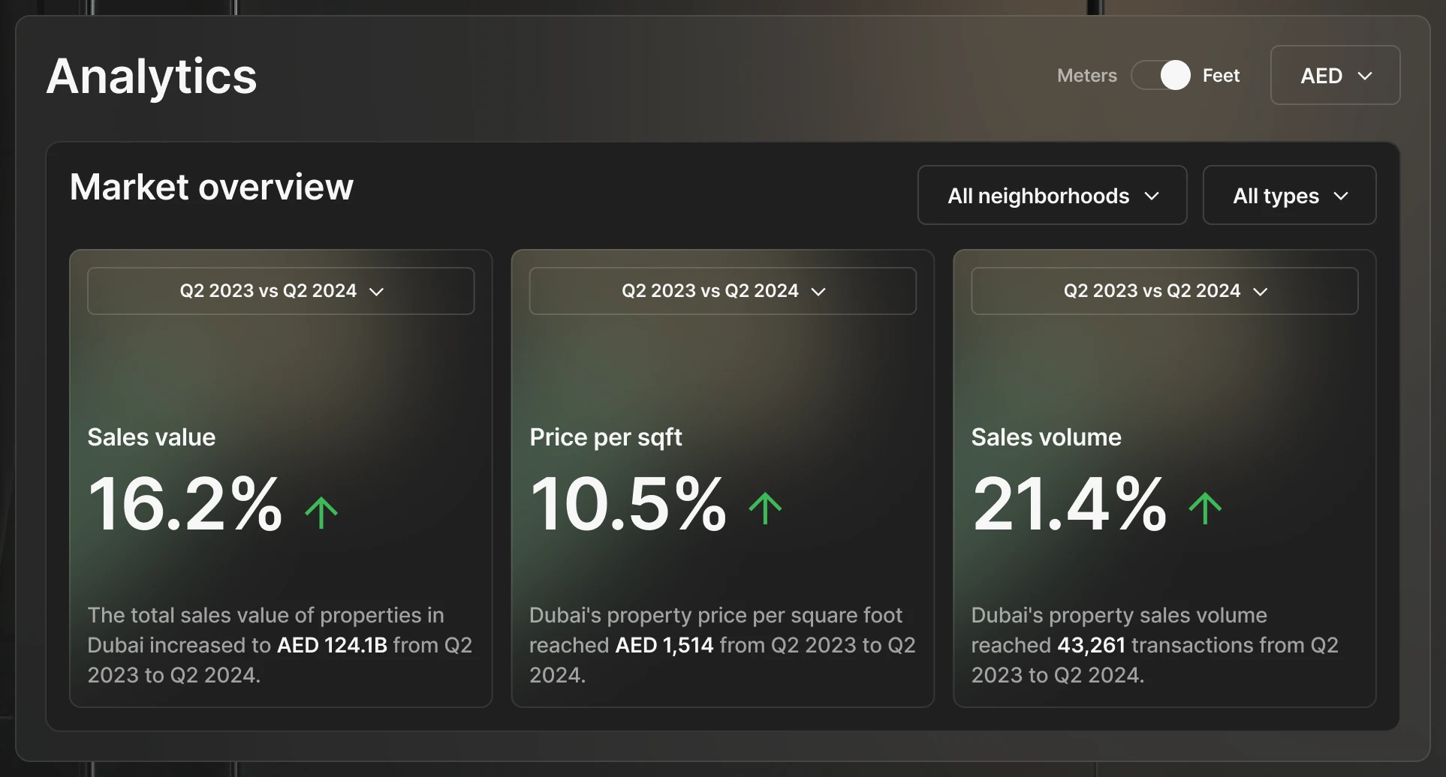
Task: Click the 10.5% Price per sqft figure
Action: point(628,504)
